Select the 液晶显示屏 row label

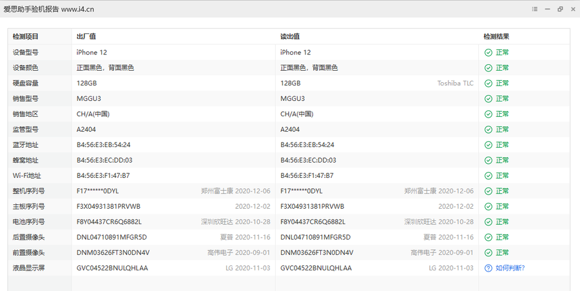pos(29,268)
